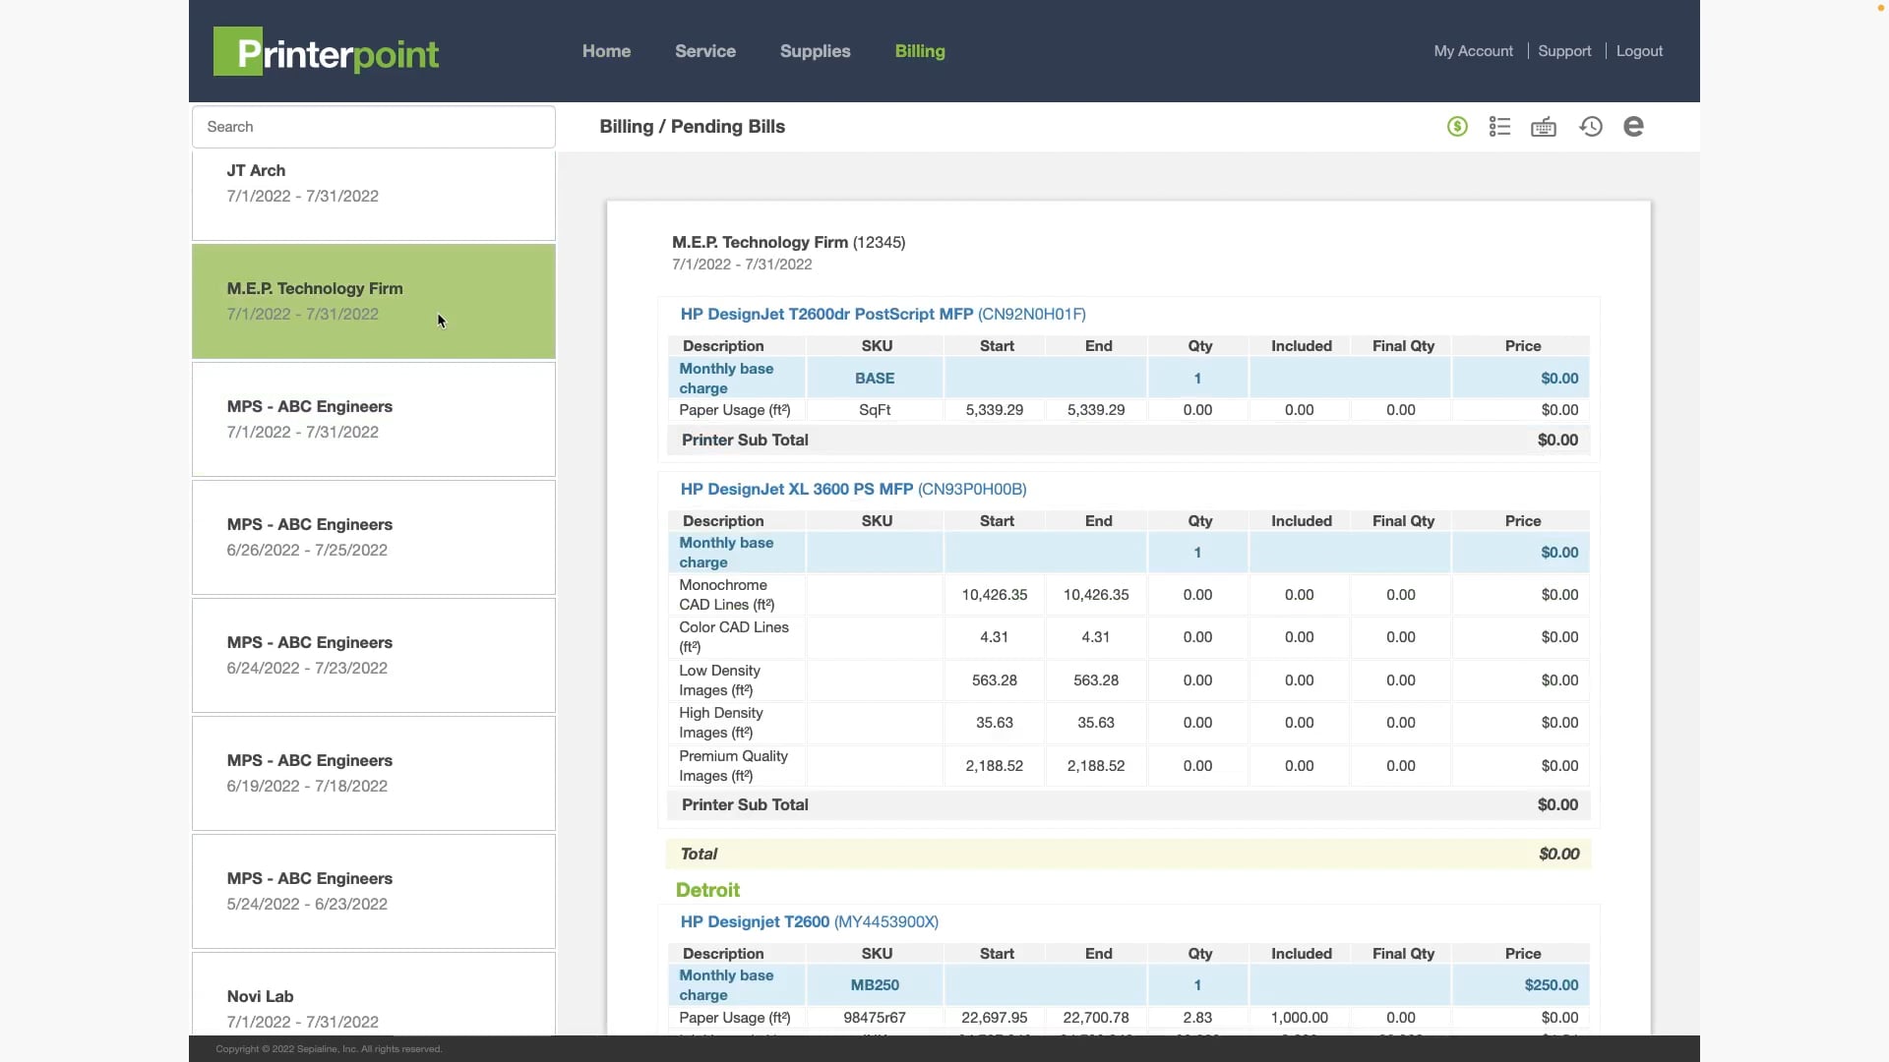Click 22,700.78 end reading
The height and width of the screenshot is (1062, 1889).
coord(1095,1018)
